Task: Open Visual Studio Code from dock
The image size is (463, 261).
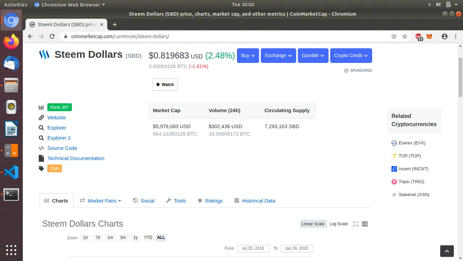Action: click(x=11, y=172)
